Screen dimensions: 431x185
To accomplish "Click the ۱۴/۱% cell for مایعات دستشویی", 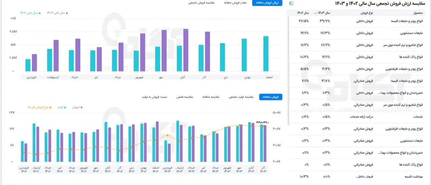I will [x=304, y=33].
